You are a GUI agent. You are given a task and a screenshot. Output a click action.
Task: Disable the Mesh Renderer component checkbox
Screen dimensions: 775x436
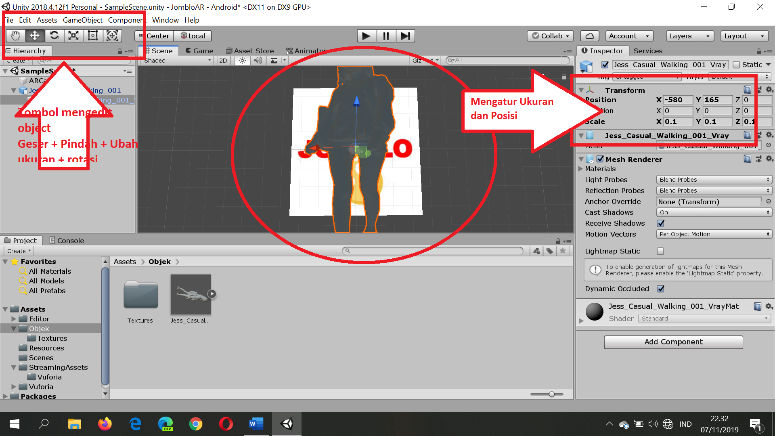[600, 159]
